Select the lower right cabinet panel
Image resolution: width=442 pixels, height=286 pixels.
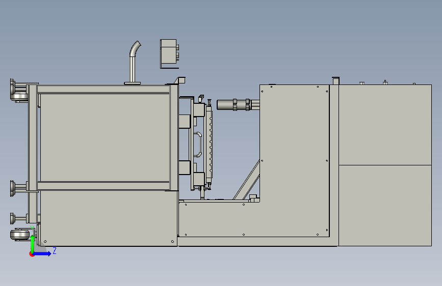tap(385, 206)
